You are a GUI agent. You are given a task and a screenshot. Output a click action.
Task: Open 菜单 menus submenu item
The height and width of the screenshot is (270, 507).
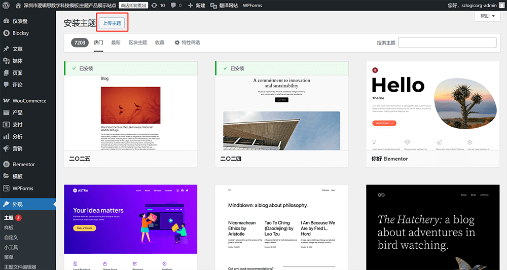pos(9,257)
